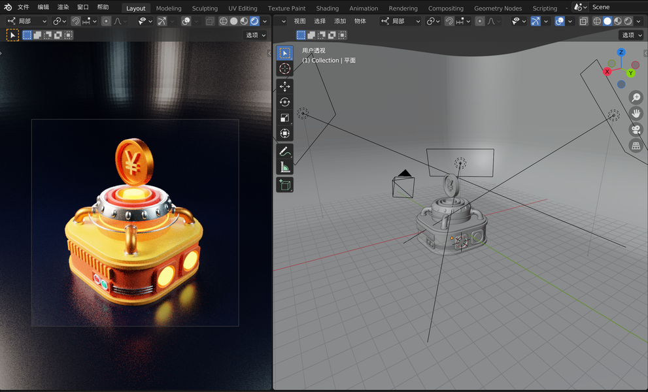Click the hand pan view icon

click(x=636, y=113)
